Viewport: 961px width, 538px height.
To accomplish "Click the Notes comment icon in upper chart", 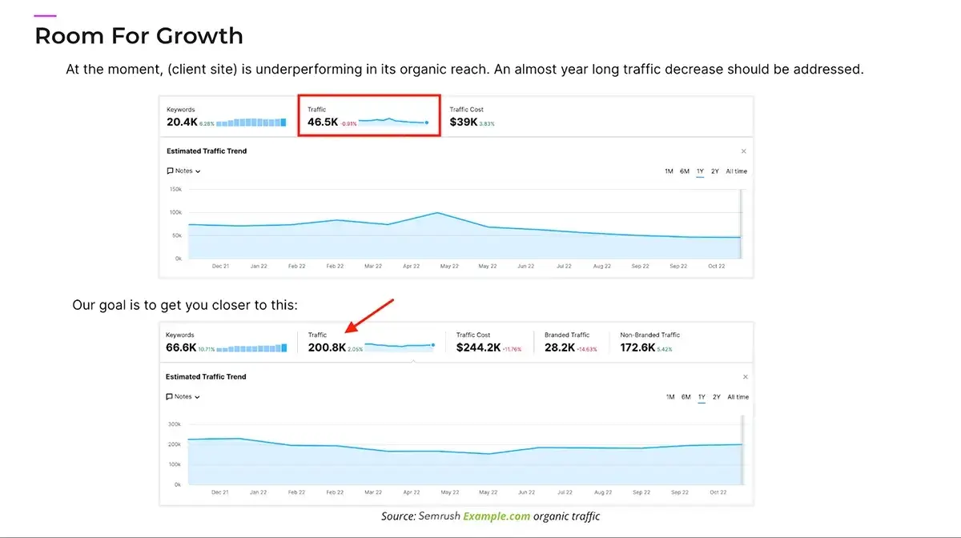I will (170, 171).
